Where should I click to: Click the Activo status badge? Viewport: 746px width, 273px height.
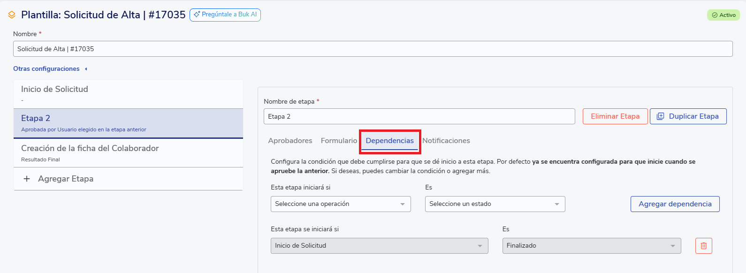coord(723,15)
